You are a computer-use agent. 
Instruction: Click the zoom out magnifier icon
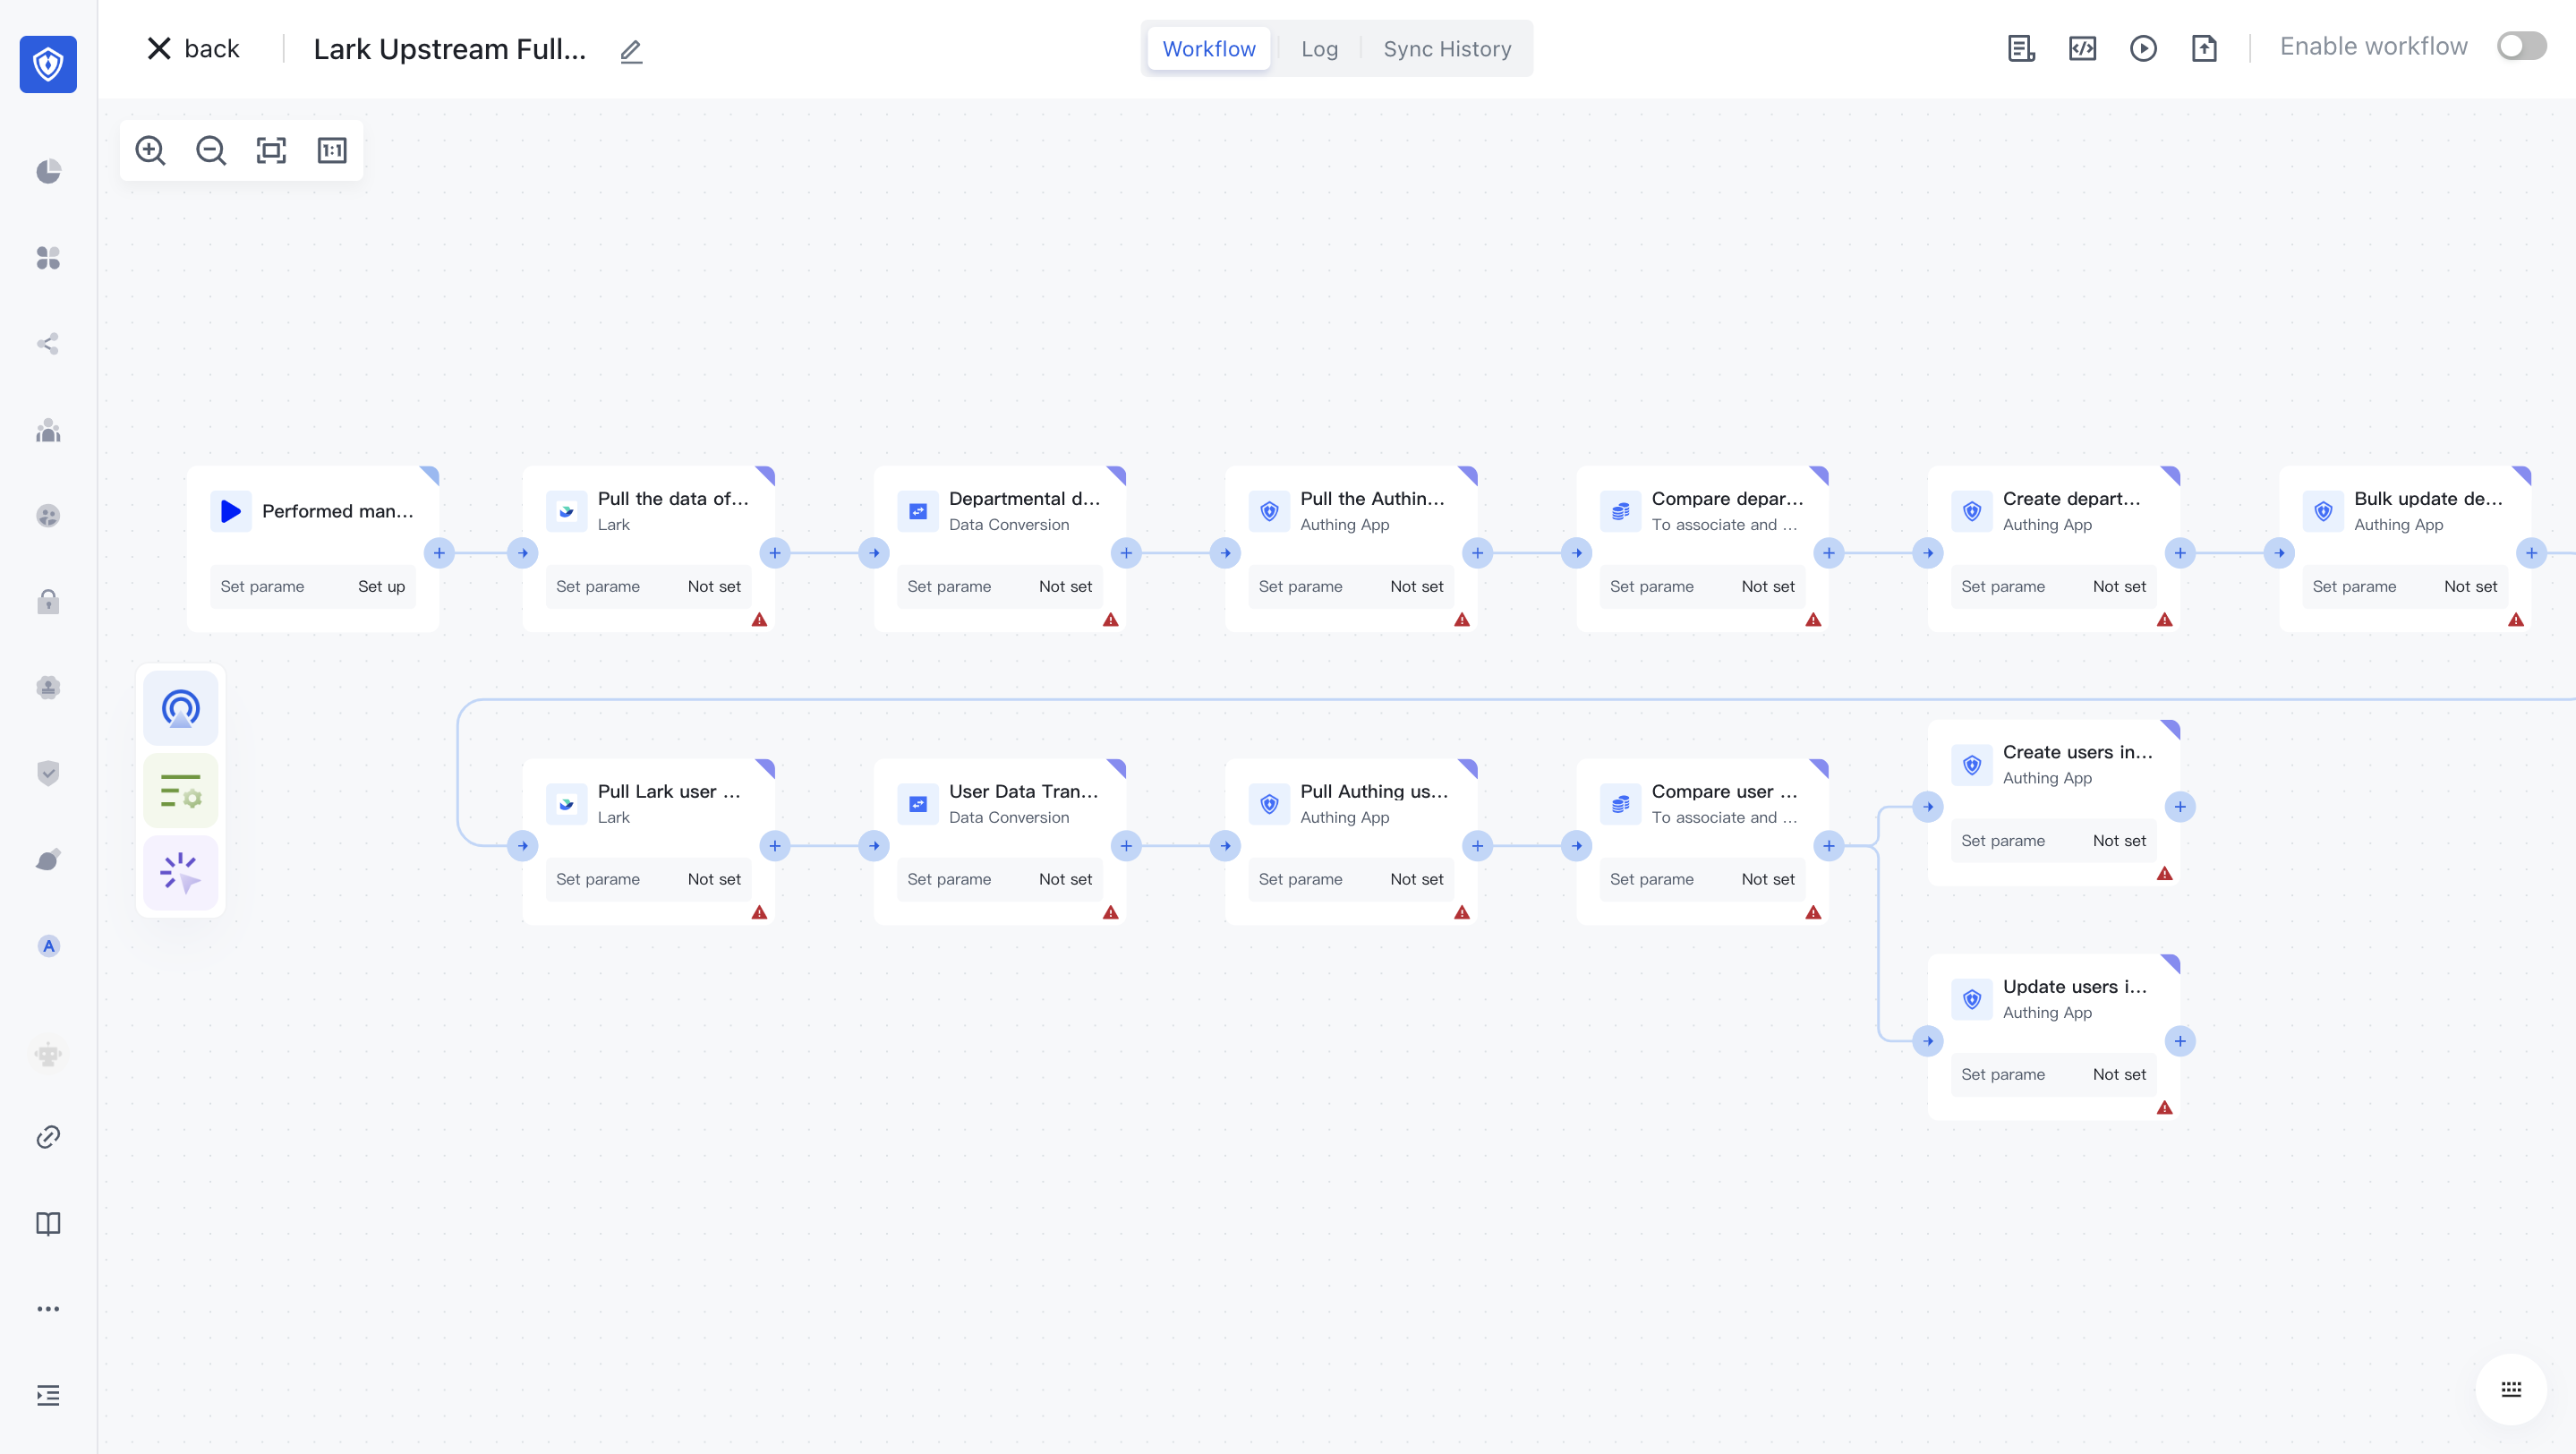coord(211,150)
